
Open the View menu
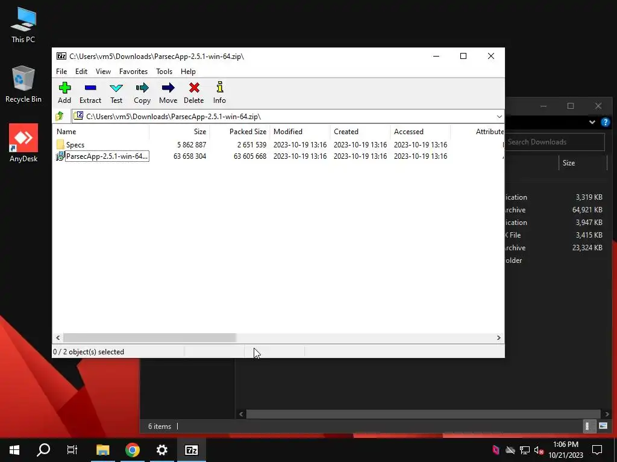(103, 72)
